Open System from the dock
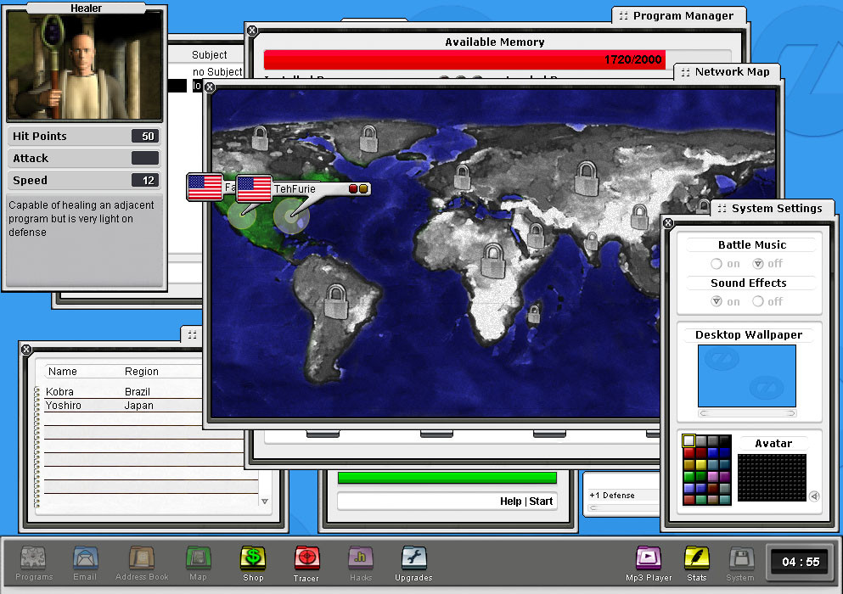843x594 pixels. tap(740, 563)
